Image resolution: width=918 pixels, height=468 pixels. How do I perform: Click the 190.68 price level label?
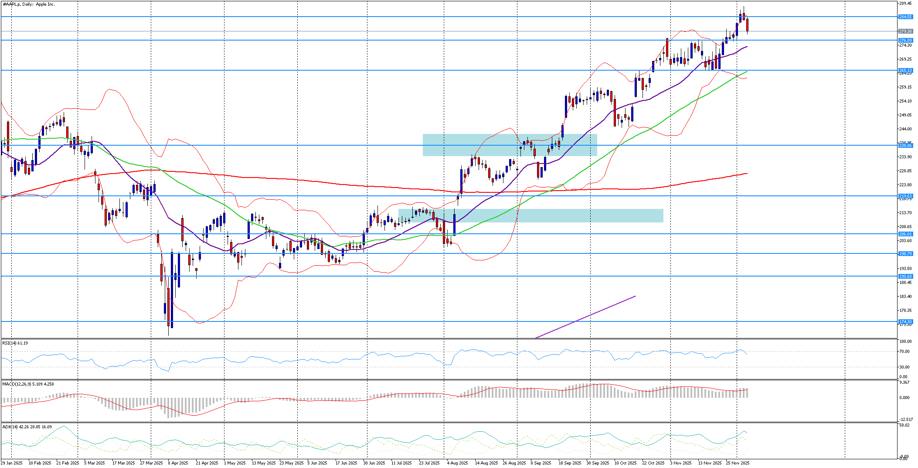[x=905, y=277]
